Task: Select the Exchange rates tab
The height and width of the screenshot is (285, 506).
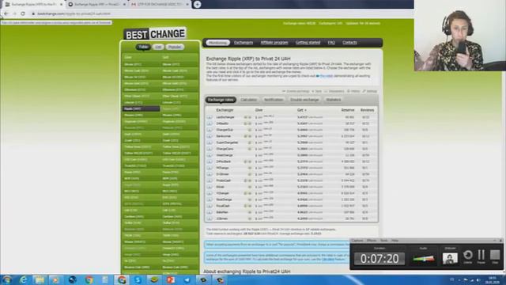Action: click(221, 100)
